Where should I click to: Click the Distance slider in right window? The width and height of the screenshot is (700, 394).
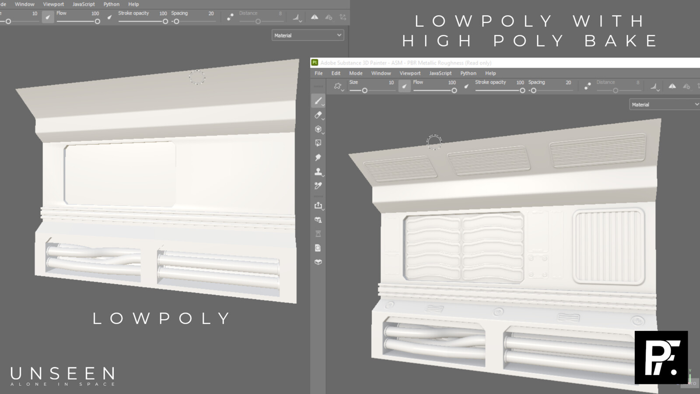pos(618,91)
